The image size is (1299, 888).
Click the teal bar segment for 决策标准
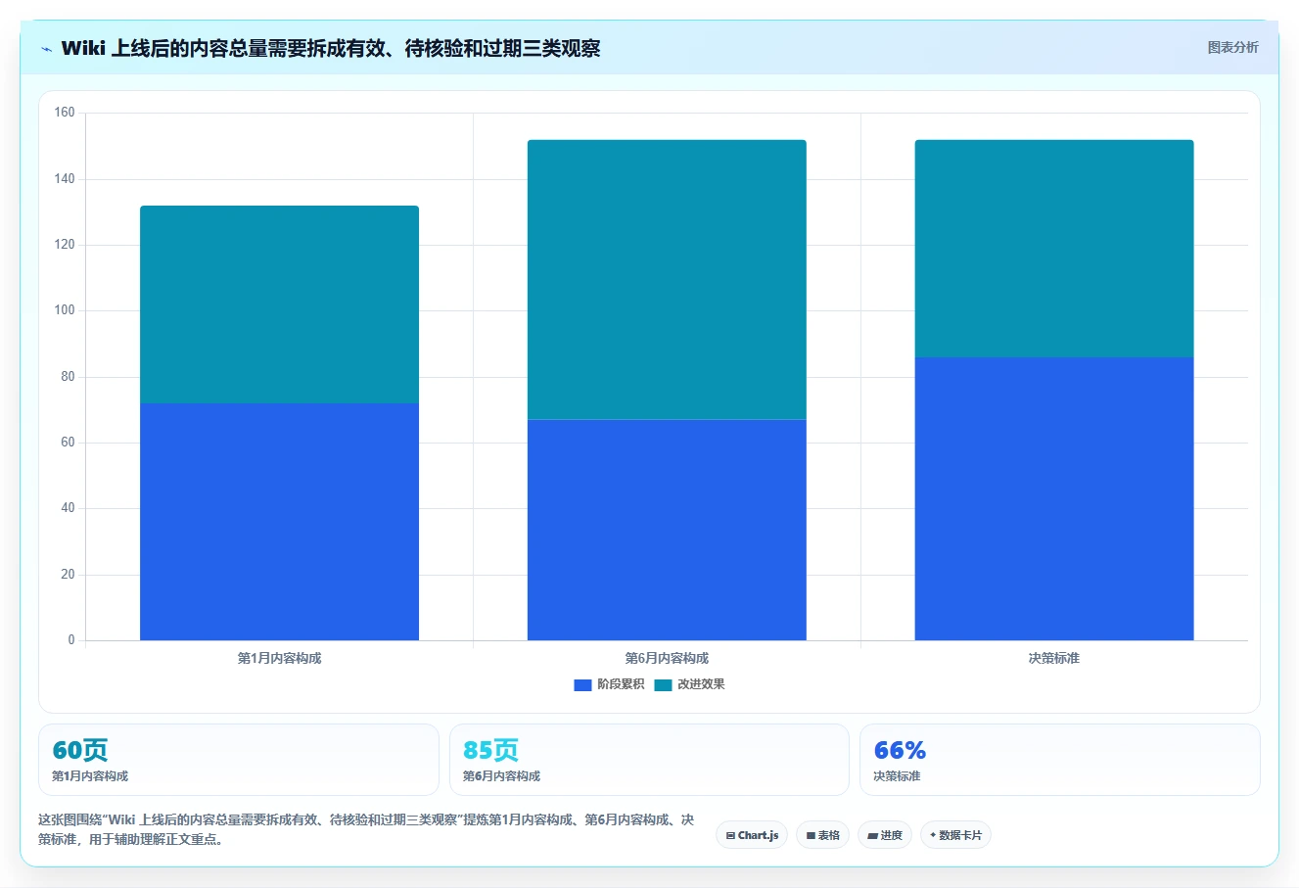[1054, 249]
